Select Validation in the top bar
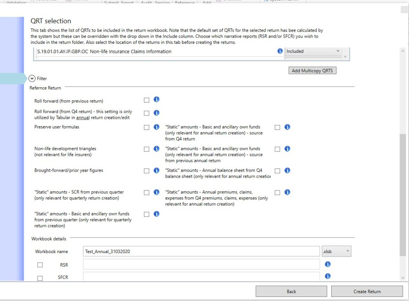The image size is (409, 301). 16,2
